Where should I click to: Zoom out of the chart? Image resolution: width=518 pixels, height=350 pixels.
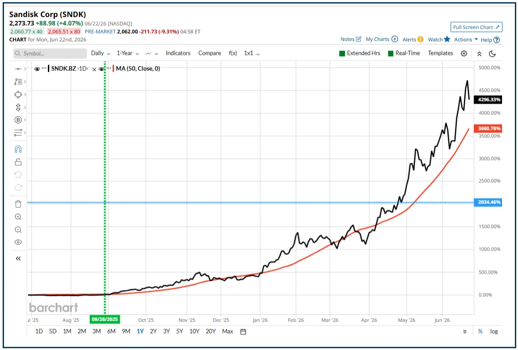pyautogui.click(x=18, y=229)
